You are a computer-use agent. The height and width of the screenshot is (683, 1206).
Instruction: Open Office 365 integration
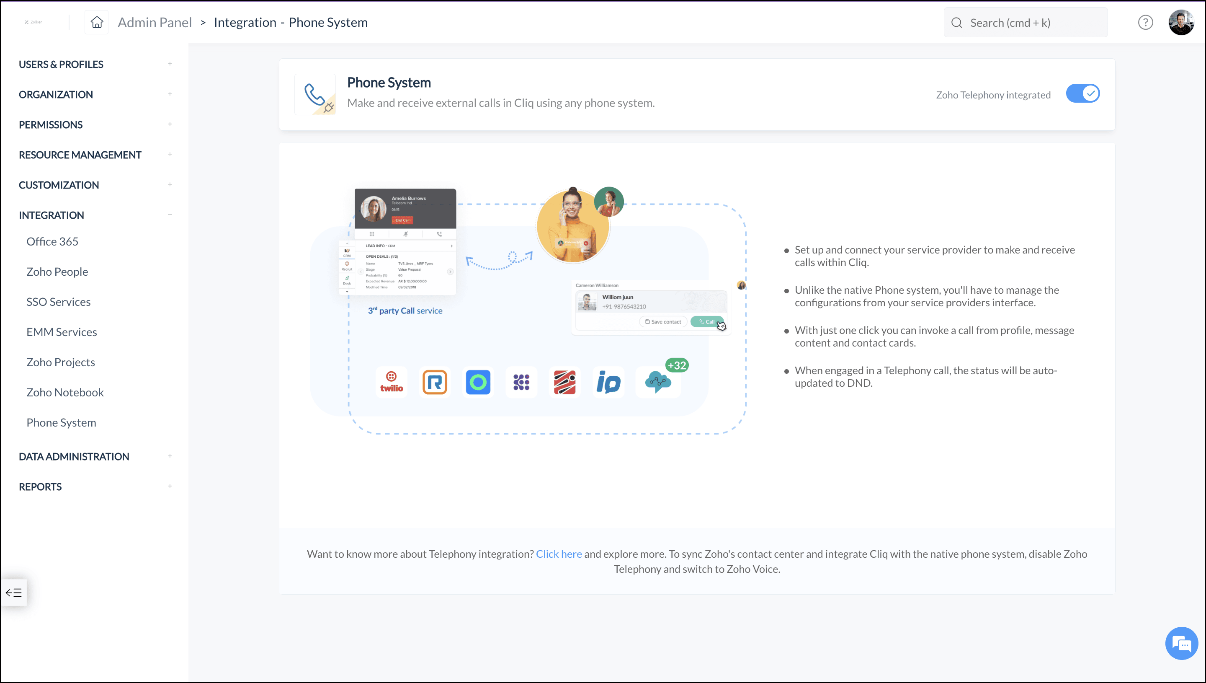[x=52, y=241]
